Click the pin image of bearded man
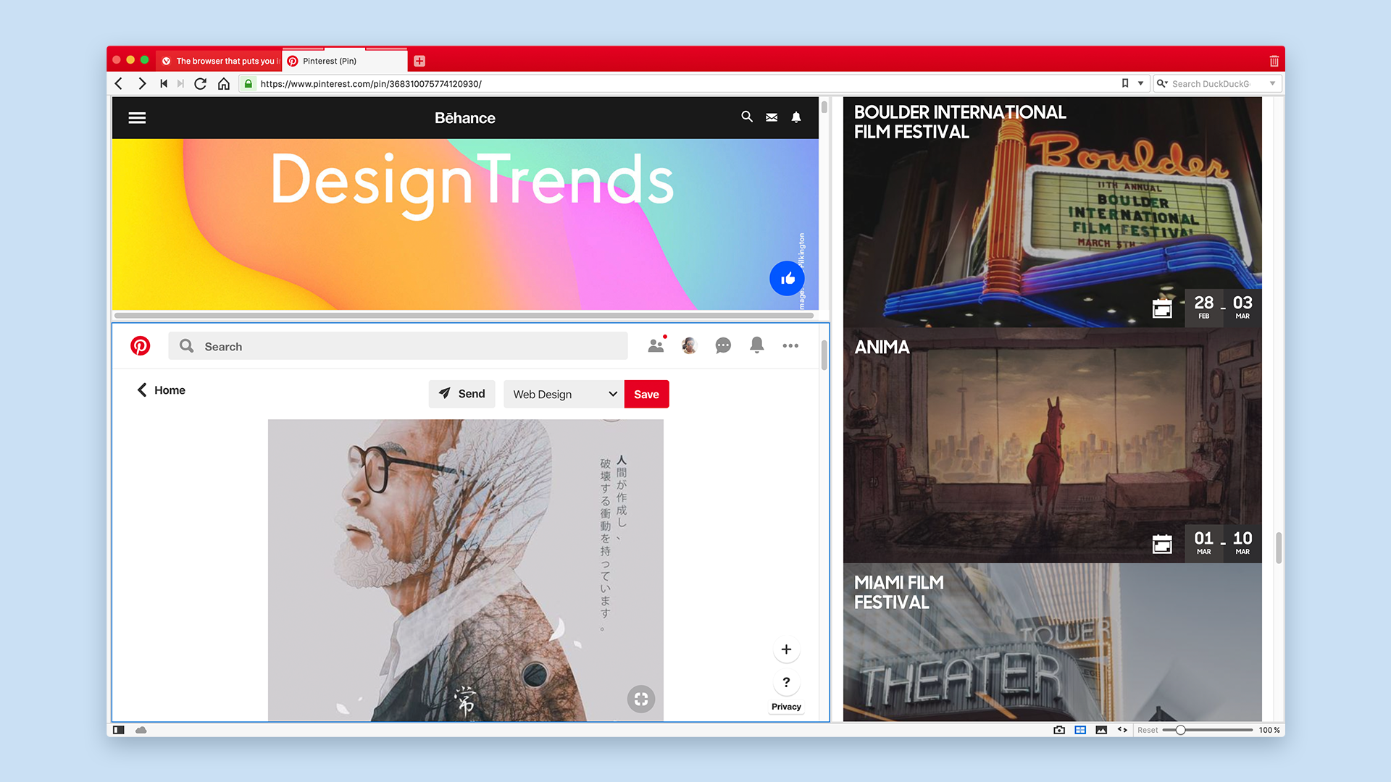Image resolution: width=1391 pixels, height=782 pixels. point(465,571)
